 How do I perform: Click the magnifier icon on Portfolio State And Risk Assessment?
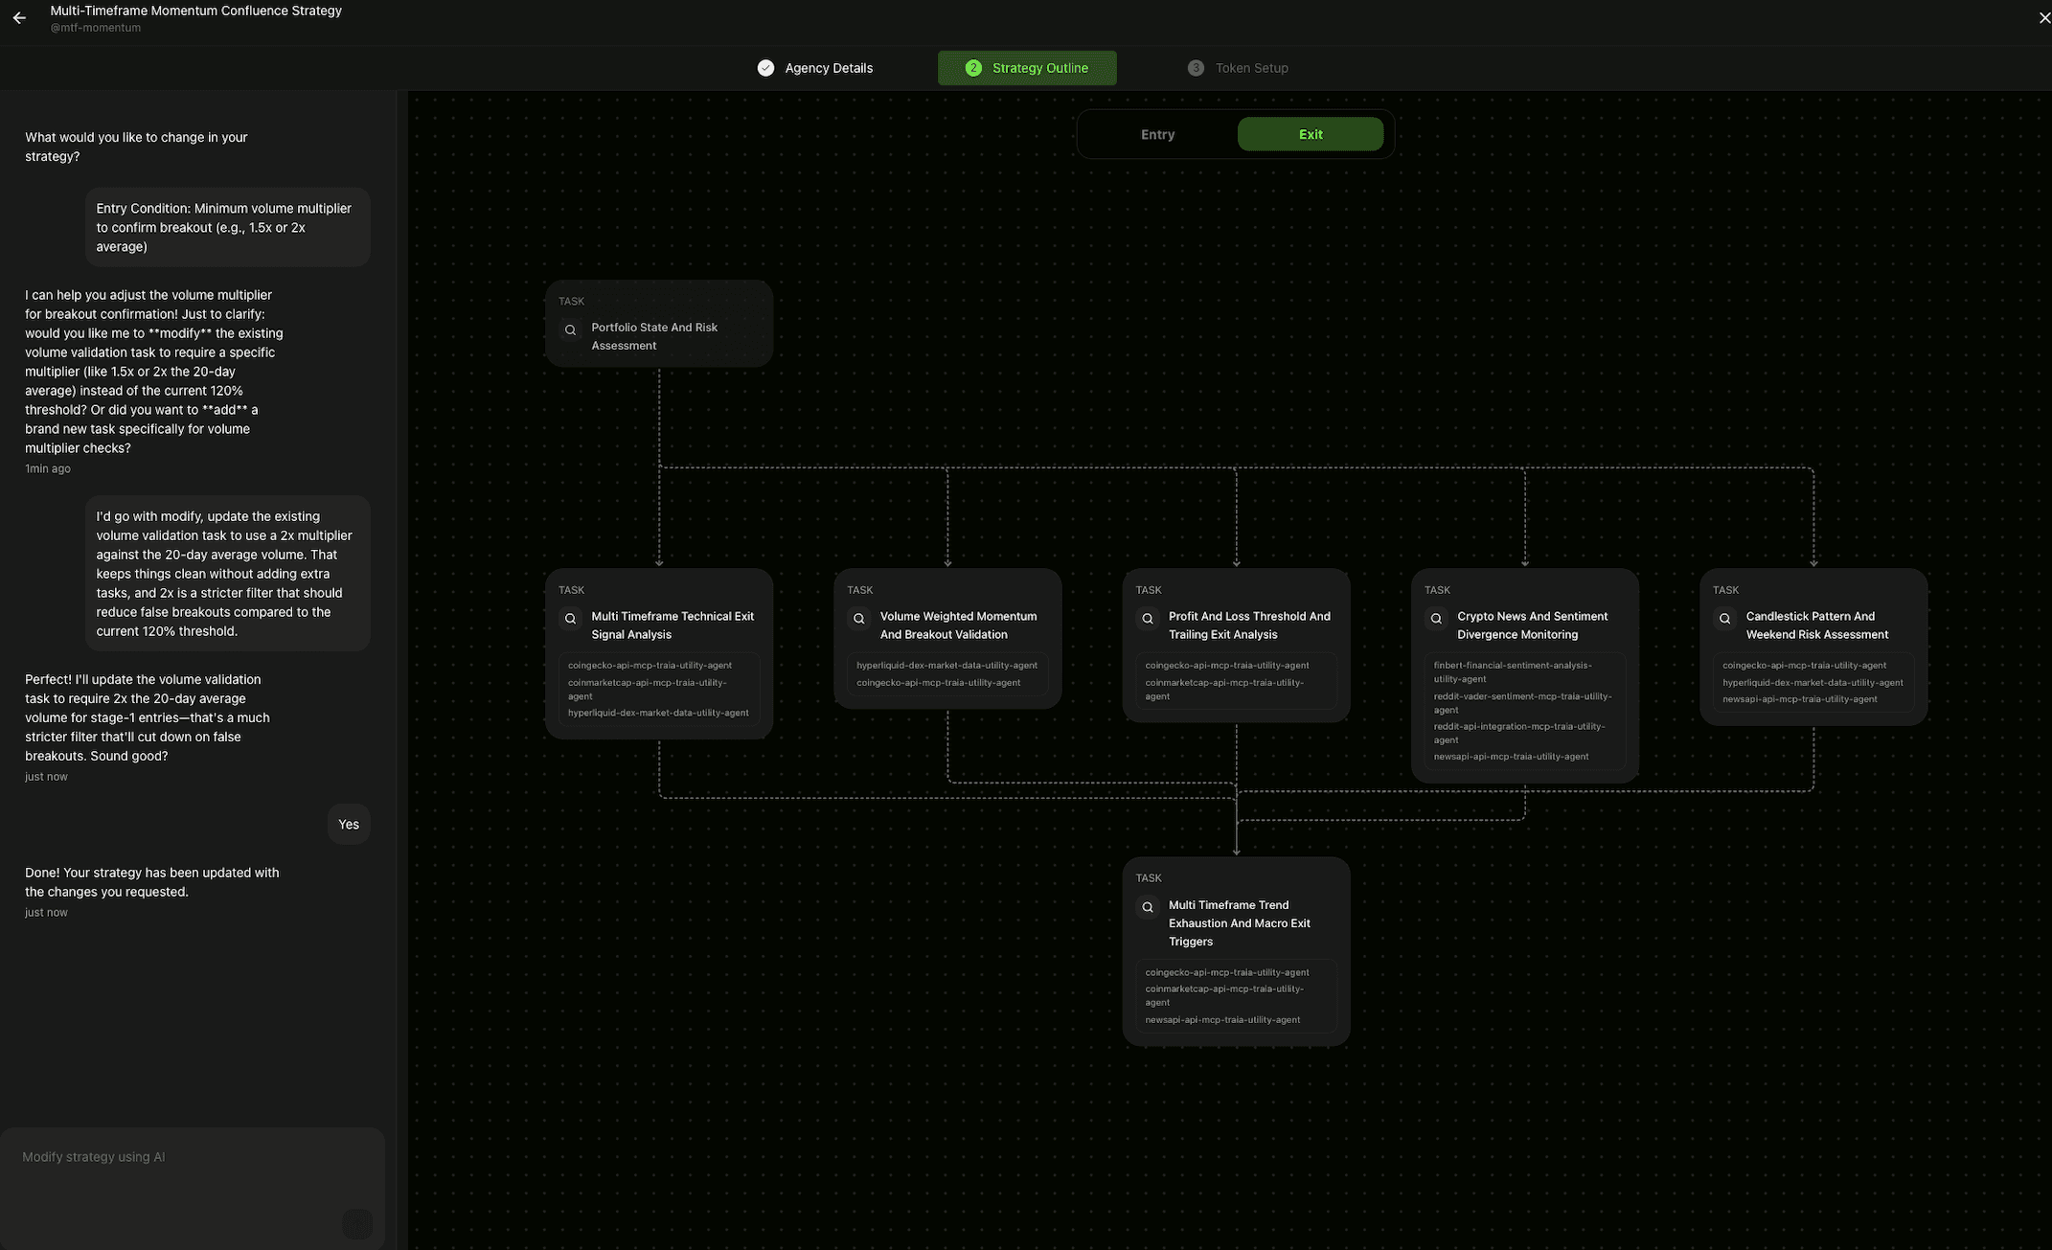(570, 330)
